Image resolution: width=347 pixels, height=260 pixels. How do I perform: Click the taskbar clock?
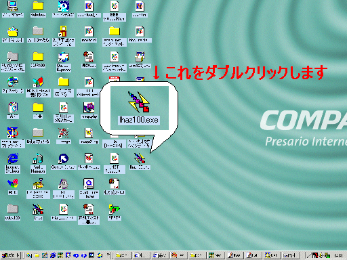point(338,256)
